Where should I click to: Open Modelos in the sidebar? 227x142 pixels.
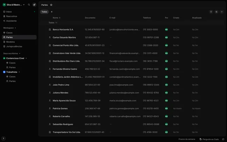(19, 42)
